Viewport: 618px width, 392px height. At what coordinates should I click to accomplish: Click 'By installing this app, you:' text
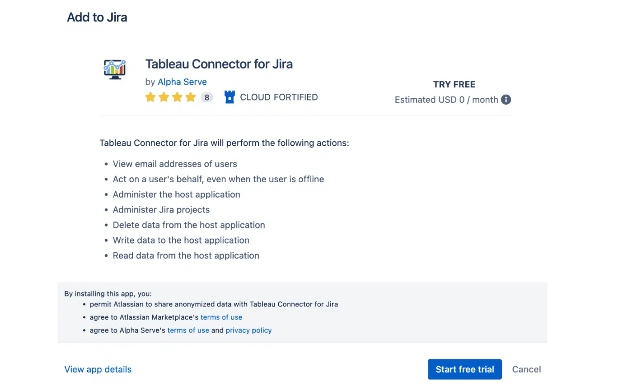108,294
